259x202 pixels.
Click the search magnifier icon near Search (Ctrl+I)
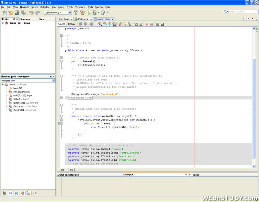point(225,12)
